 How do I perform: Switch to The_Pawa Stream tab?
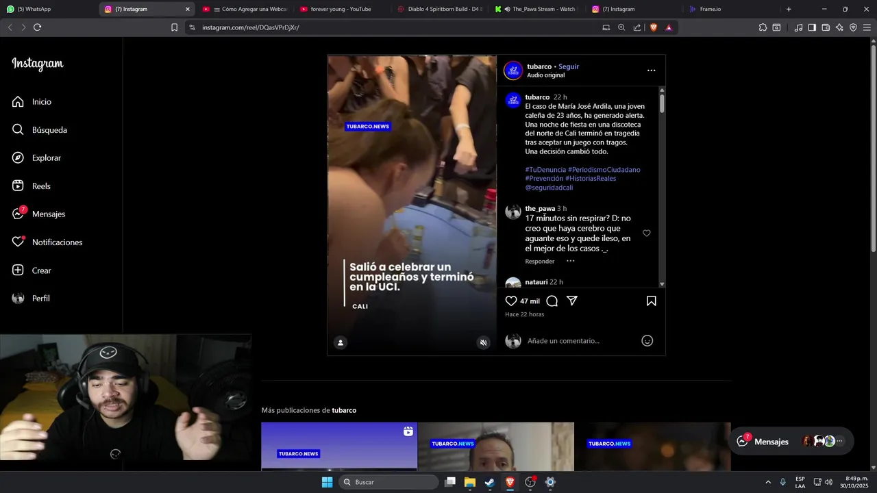tap(536, 9)
